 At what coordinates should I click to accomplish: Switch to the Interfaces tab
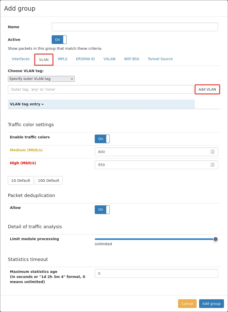(x=21, y=59)
